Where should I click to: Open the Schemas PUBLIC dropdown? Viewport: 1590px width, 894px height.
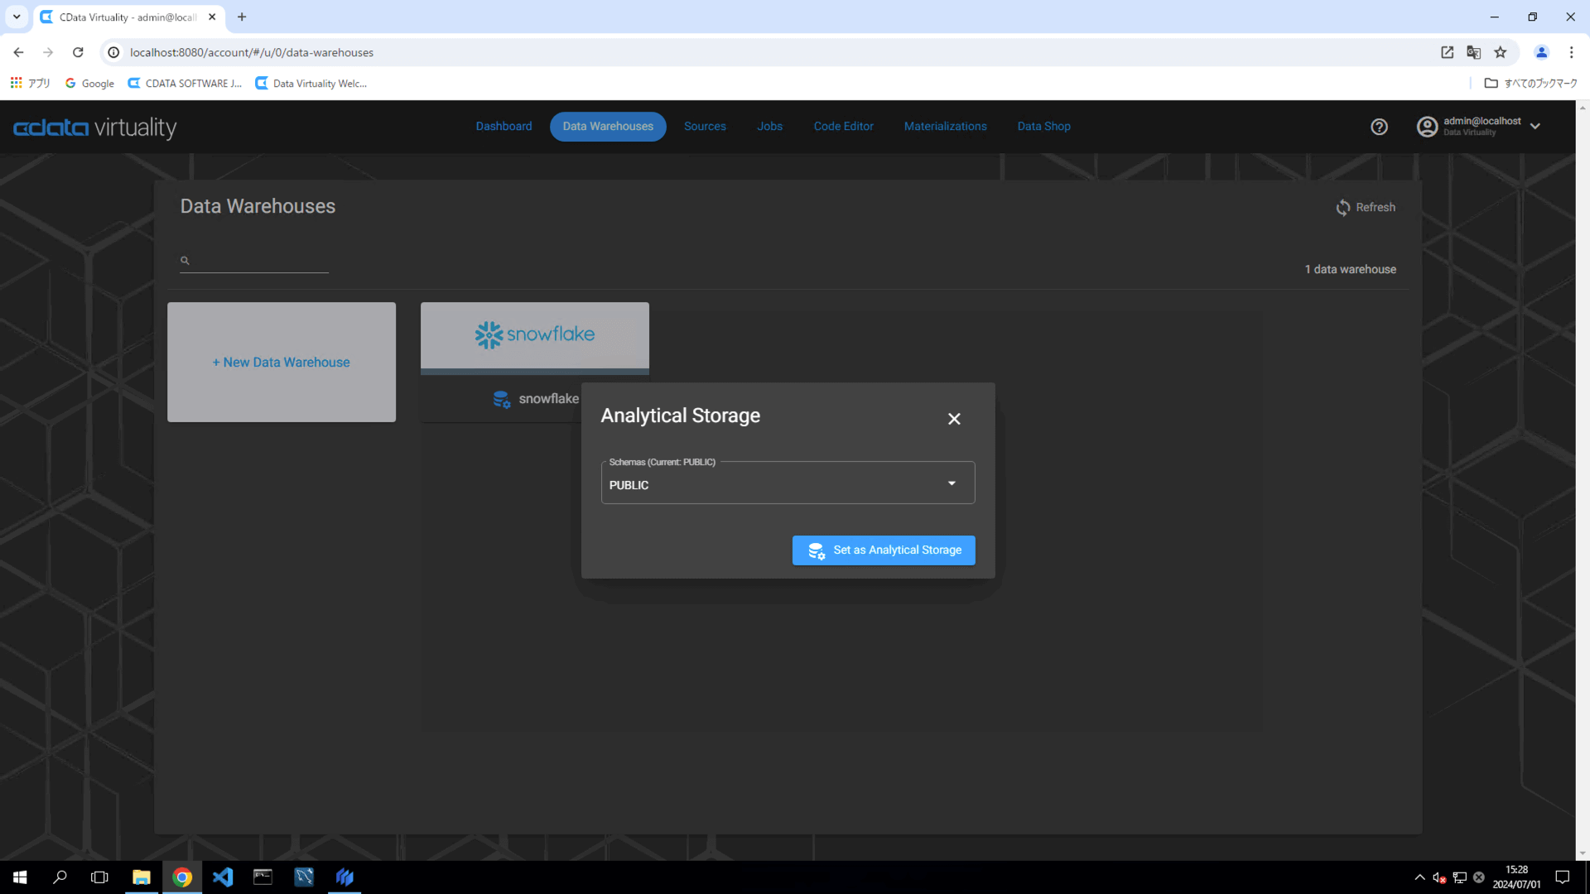tap(787, 484)
